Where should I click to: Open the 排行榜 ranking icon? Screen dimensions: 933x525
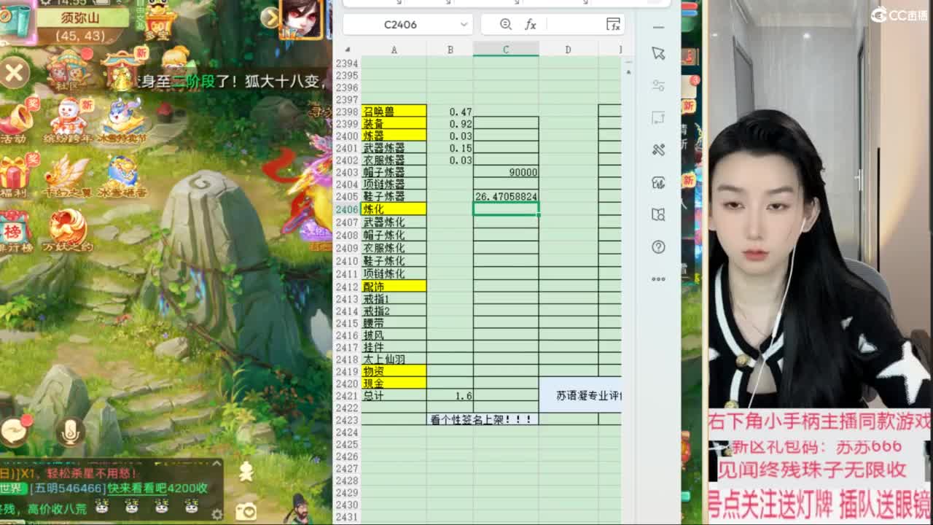(x=15, y=230)
